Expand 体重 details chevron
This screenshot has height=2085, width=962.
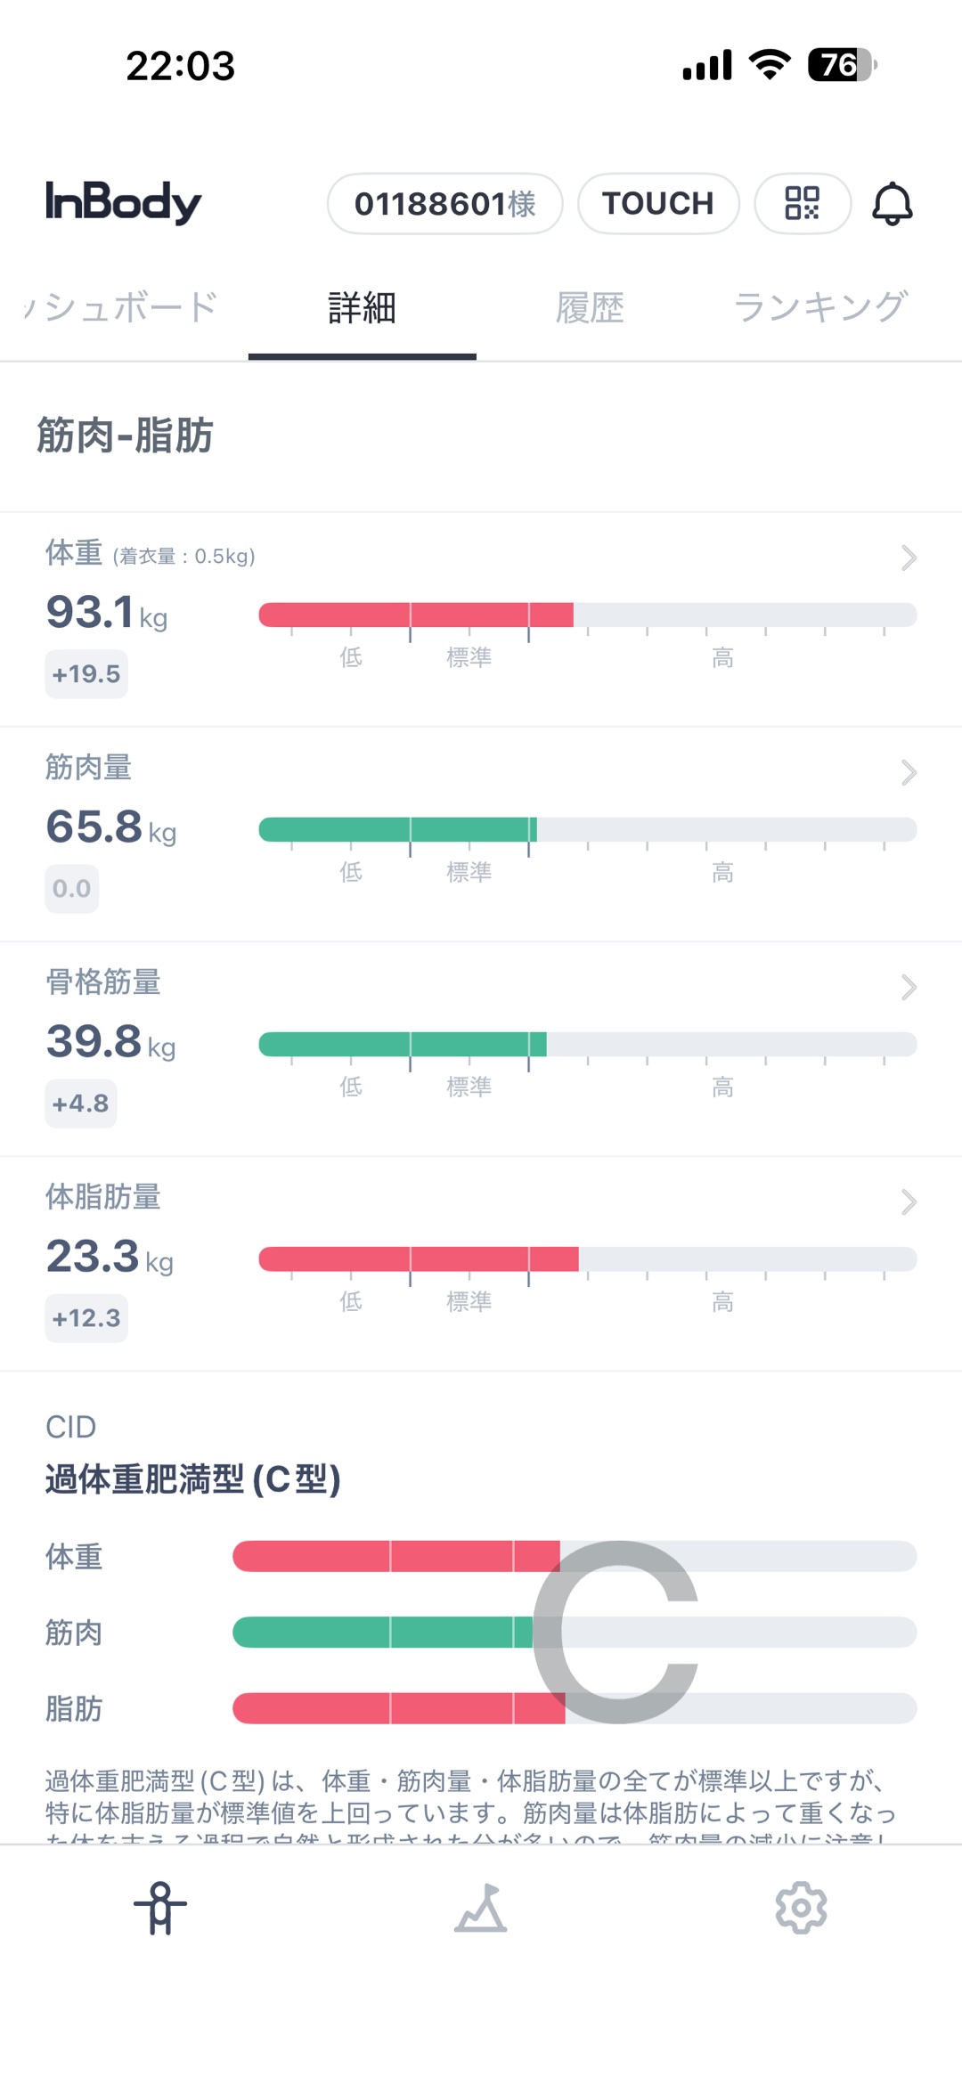pyautogui.click(x=909, y=558)
